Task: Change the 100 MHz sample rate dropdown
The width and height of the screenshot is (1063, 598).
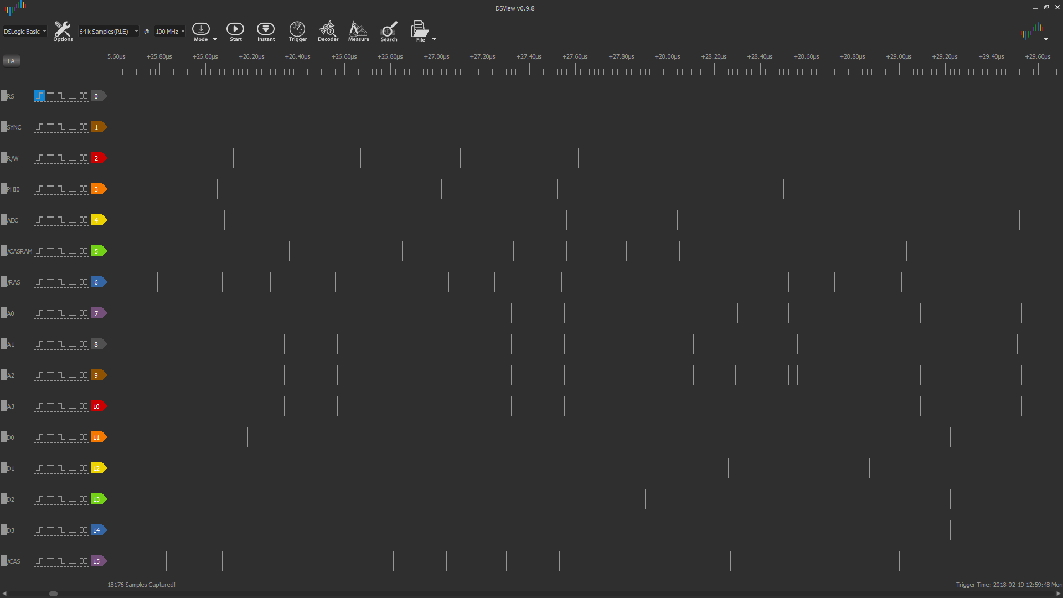Action: coord(169,32)
